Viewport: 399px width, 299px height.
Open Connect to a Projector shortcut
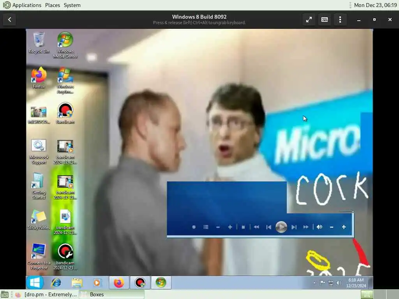click(x=39, y=257)
